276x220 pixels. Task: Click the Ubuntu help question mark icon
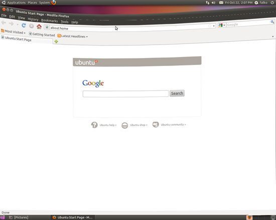coord(94,125)
